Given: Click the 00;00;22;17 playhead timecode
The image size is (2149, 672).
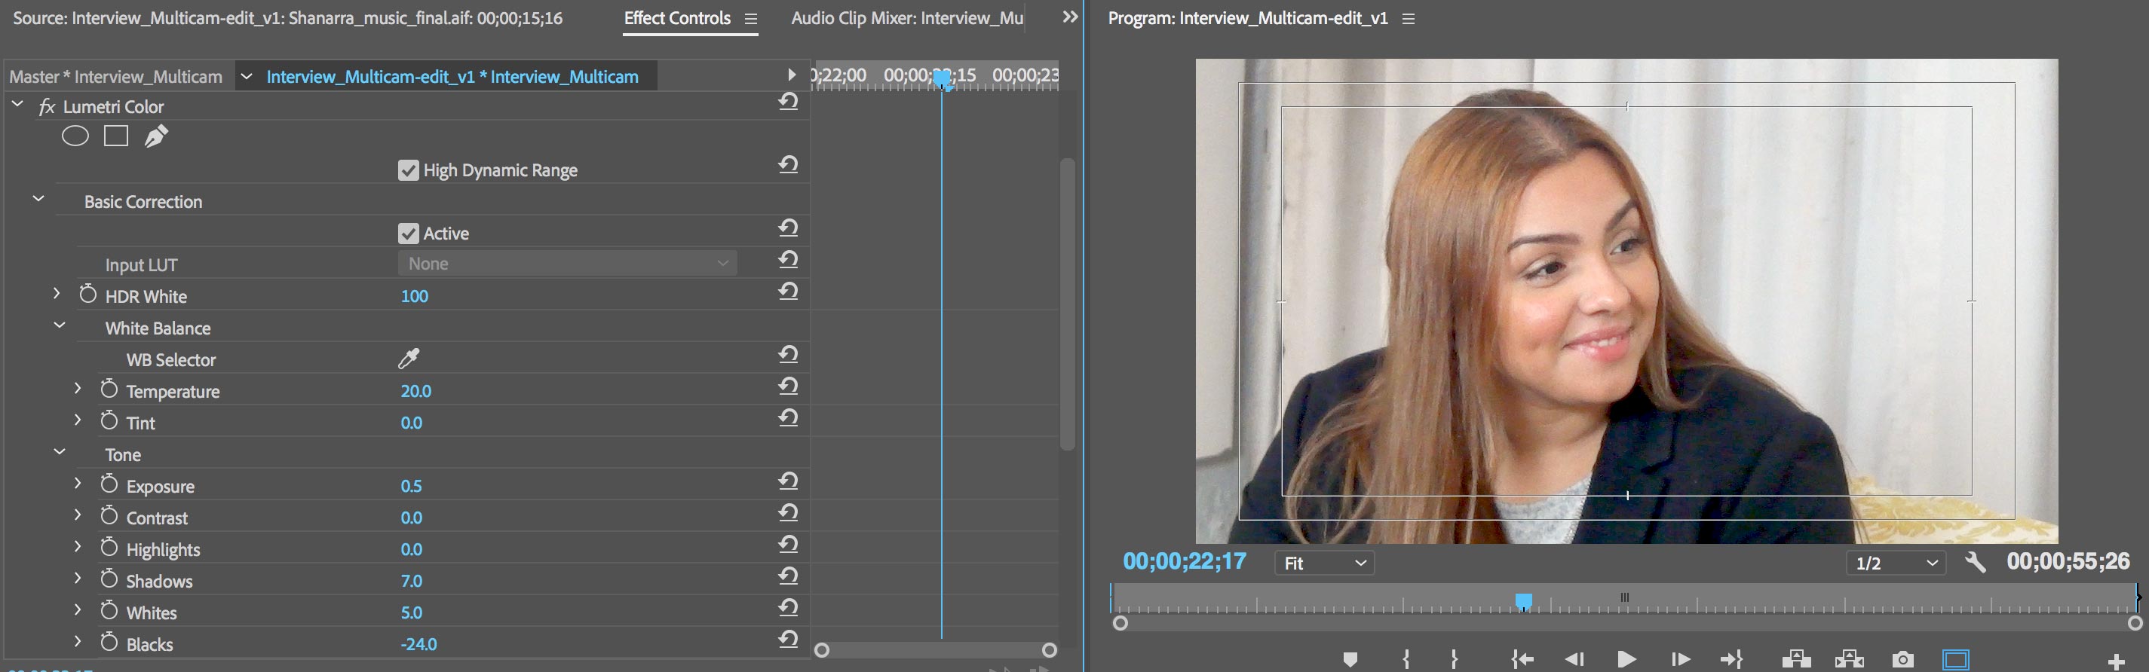Looking at the screenshot, I should [x=1184, y=562].
